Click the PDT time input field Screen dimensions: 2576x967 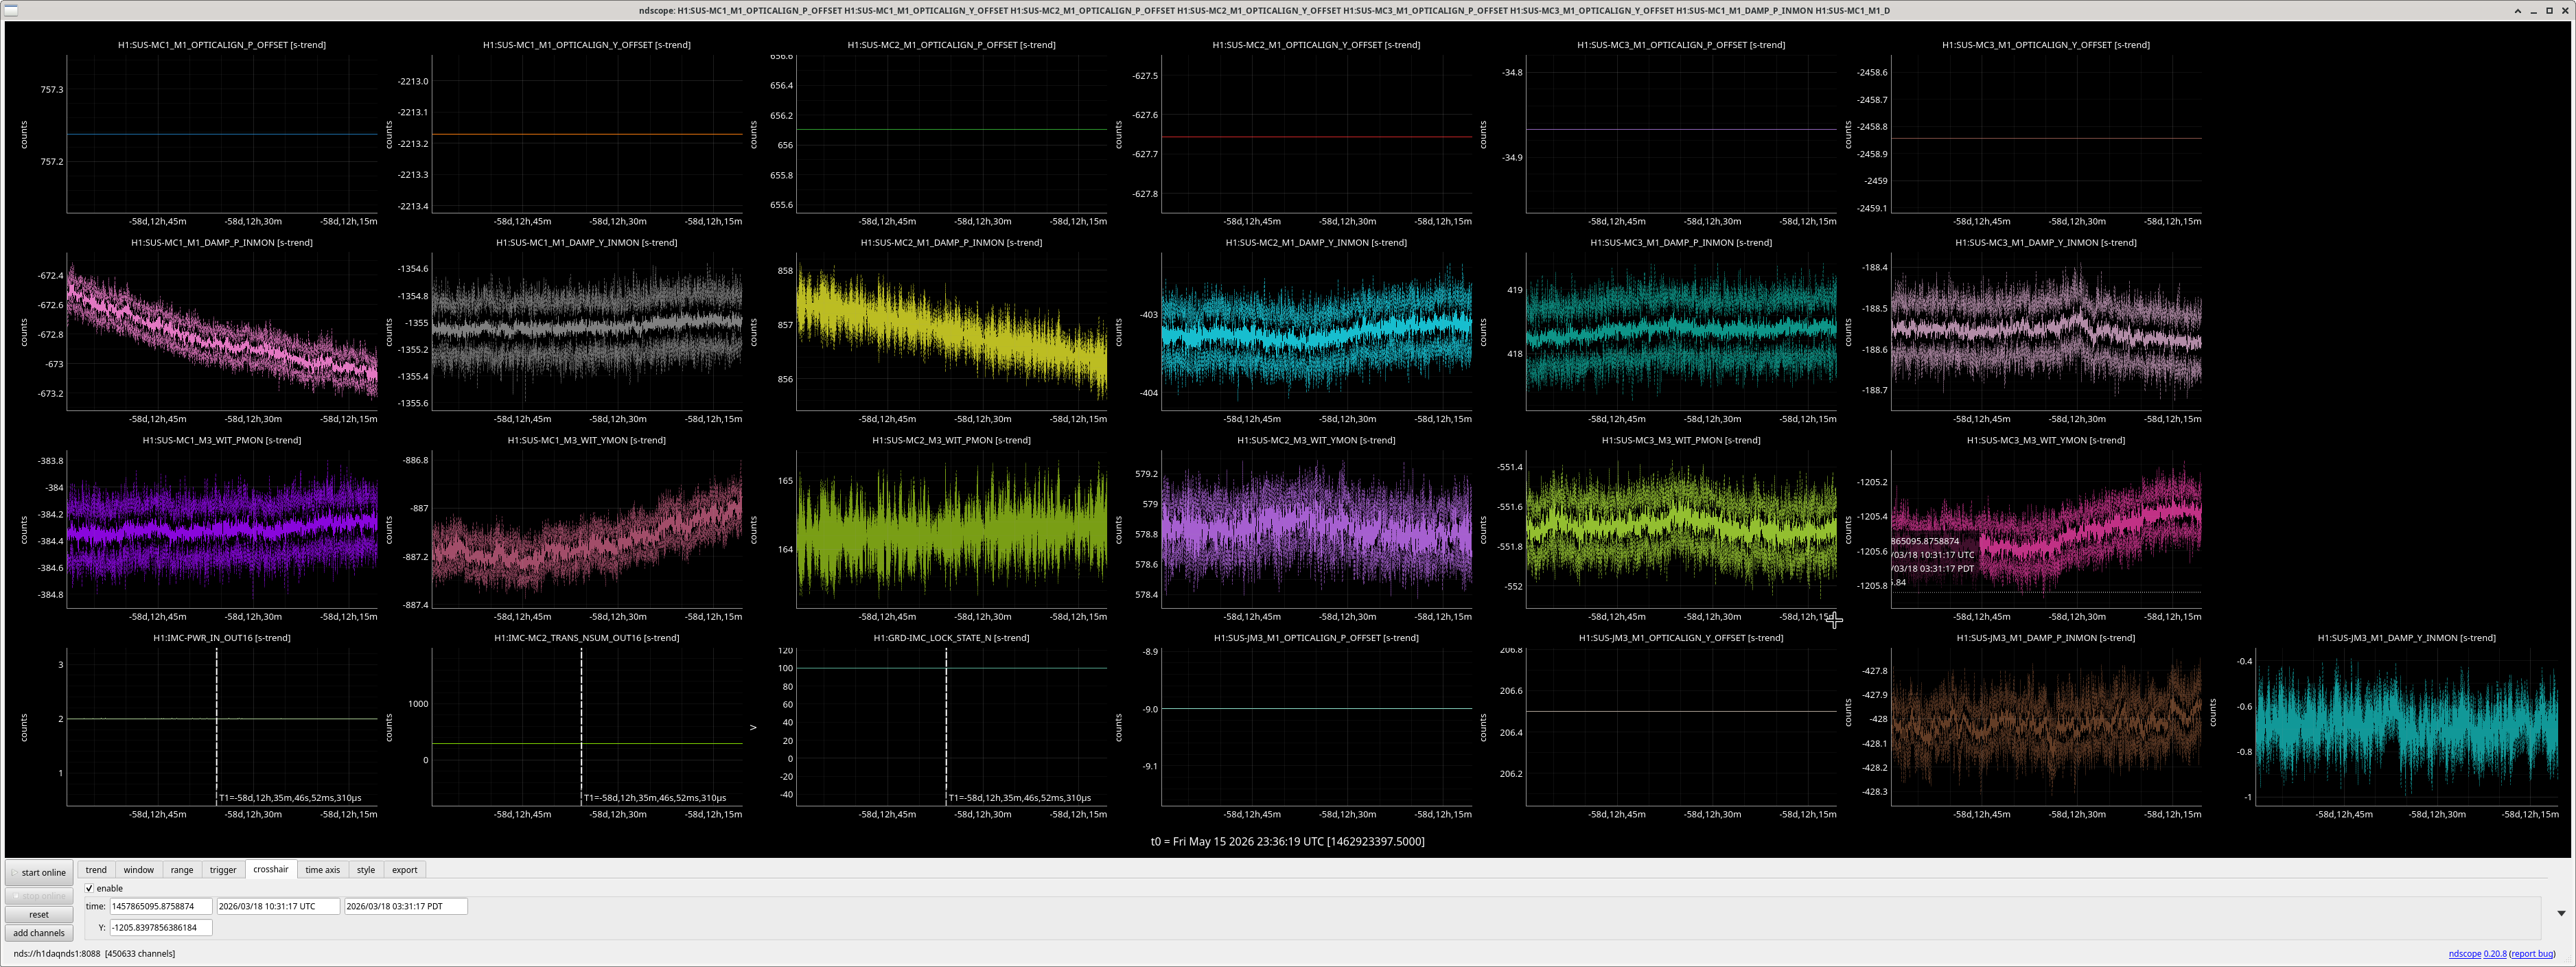coord(405,906)
